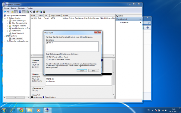Uncheck the Disk 1 checkbox
The height and width of the screenshot is (113, 181).
47,43
